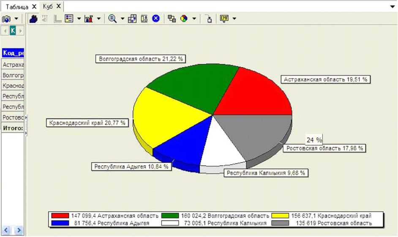Select the hand pan tool

(33, 19)
